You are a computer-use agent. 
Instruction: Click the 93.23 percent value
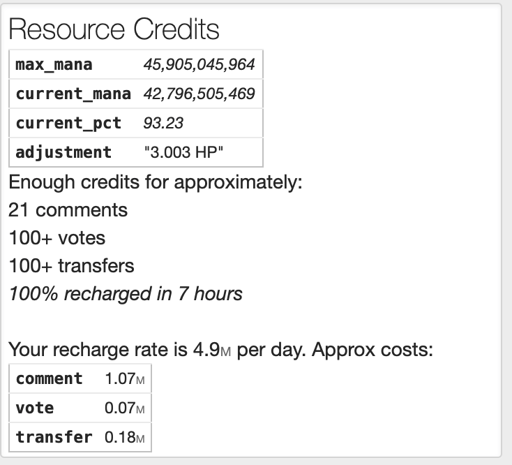(x=163, y=123)
